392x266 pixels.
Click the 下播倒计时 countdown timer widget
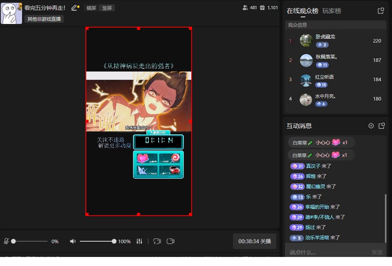[x=159, y=140]
